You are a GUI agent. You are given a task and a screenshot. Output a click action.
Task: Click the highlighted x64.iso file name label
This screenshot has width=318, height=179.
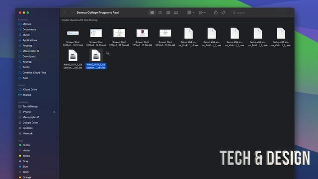96,66
